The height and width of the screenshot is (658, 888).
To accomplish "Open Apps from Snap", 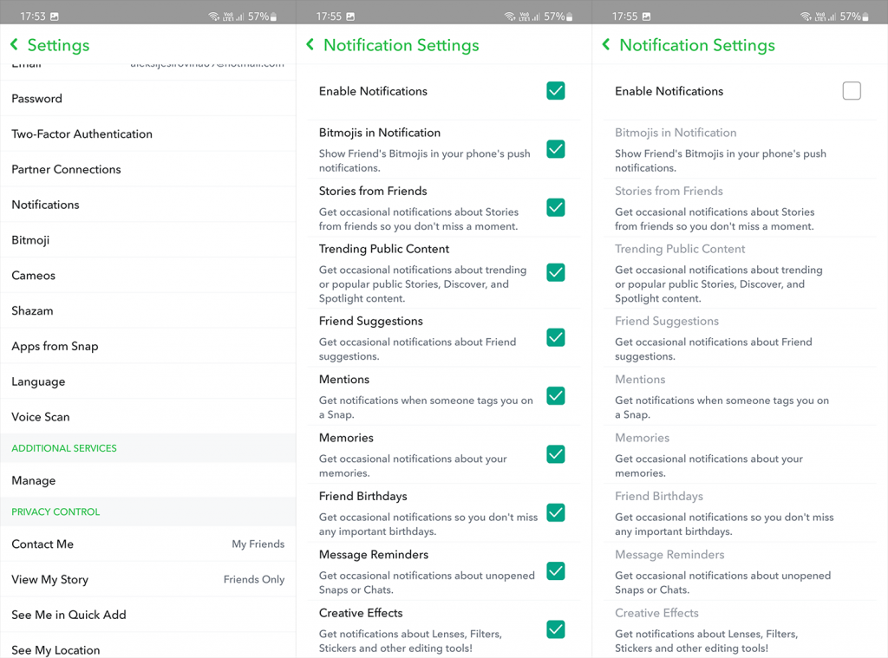I will coord(147,346).
